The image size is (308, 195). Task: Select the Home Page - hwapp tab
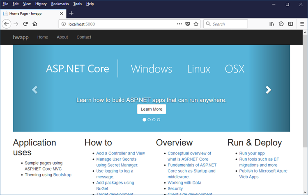pyautogui.click(x=33, y=14)
